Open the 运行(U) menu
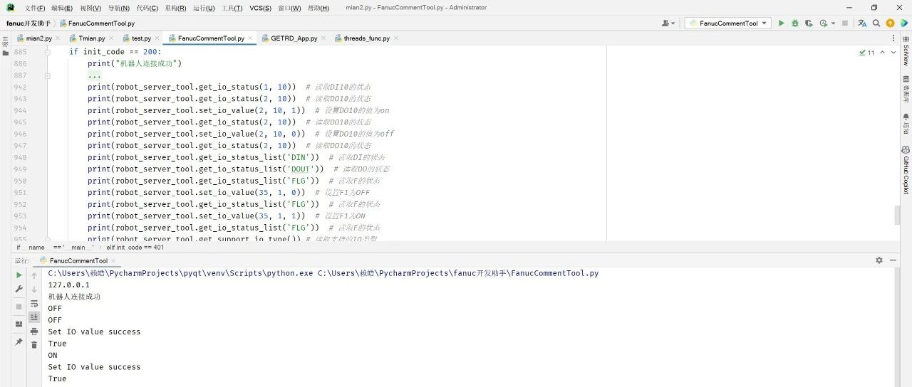Image resolution: width=912 pixels, height=387 pixels. pos(204,8)
